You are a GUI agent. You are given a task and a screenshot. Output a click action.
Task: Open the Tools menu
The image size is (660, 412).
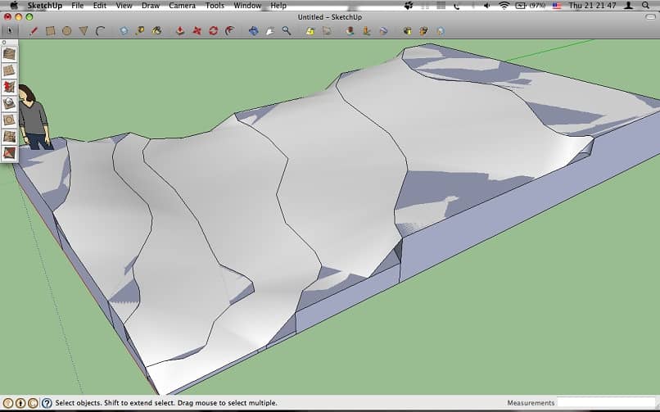(215, 5)
